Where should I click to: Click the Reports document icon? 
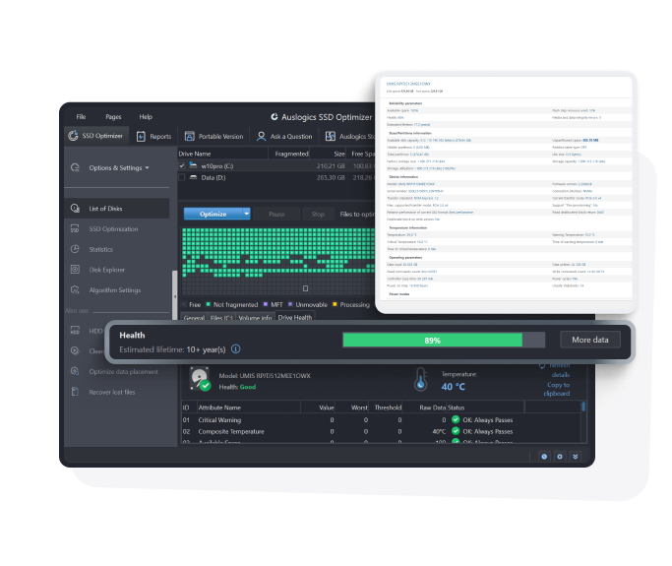(x=141, y=137)
